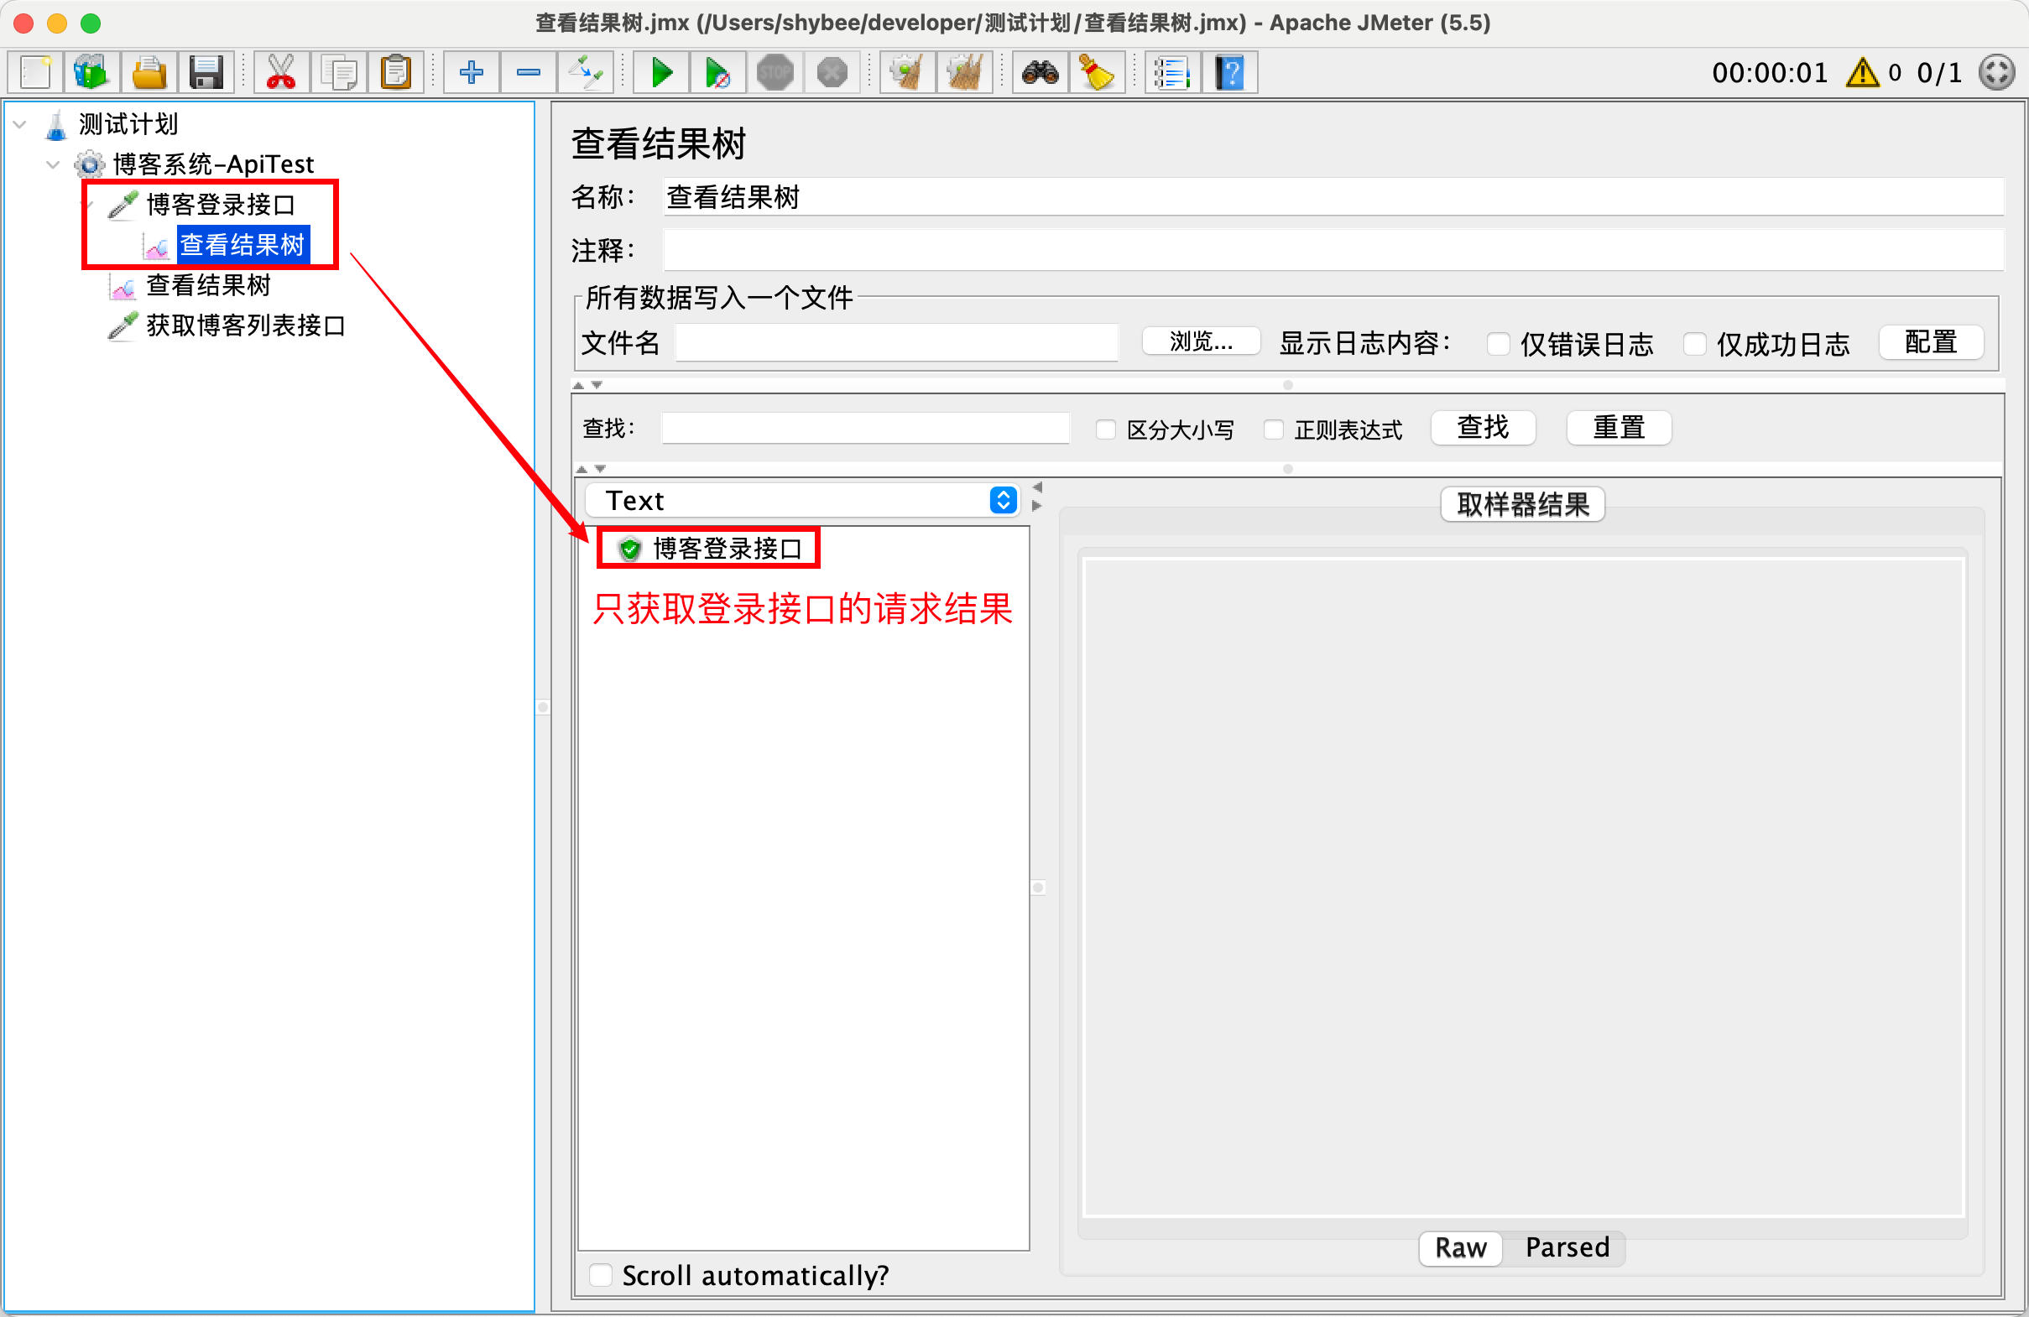This screenshot has height=1317, width=2029.
Task: Clear current results with broom icon
Action: [x=908, y=72]
